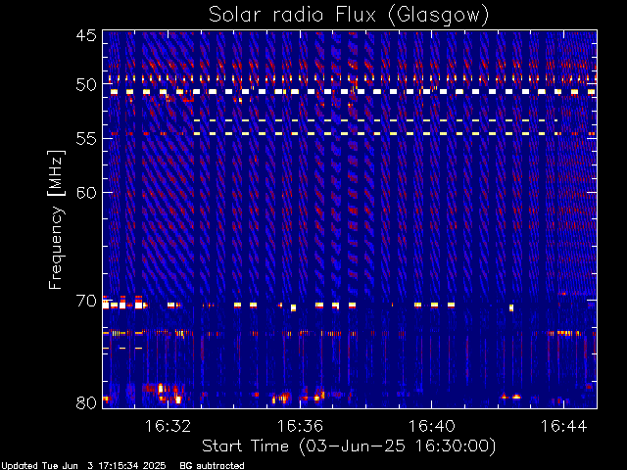This screenshot has height=470, width=627.
Task: Click the plot title 'Solar radio Flux (Glasgow)'
Action: 349,16
